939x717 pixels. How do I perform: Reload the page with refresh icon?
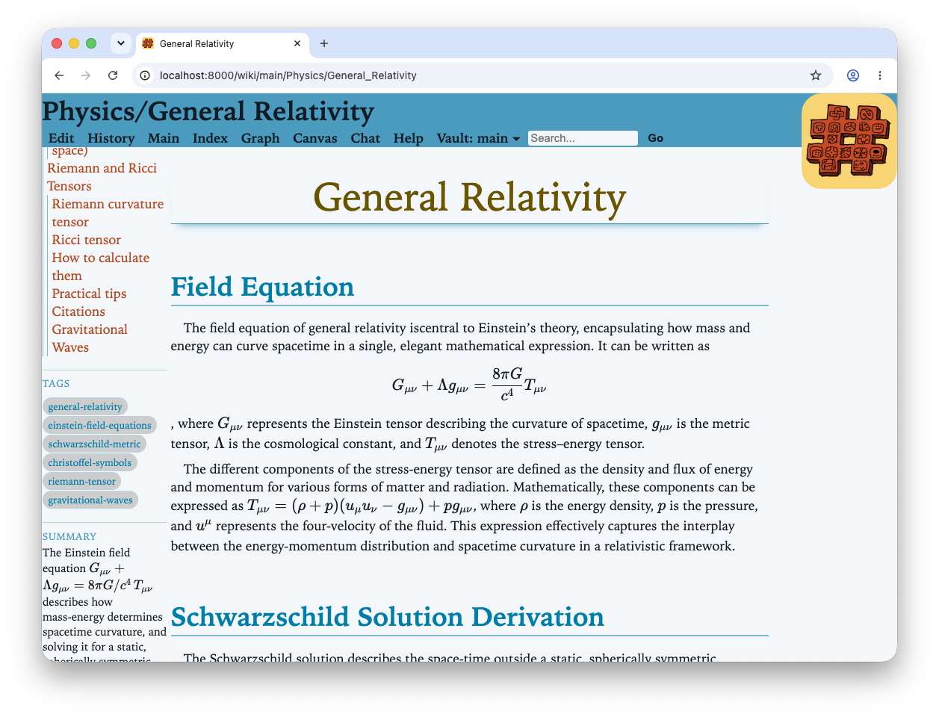click(x=113, y=75)
